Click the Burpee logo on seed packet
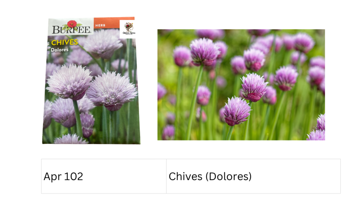The image size is (355, 199). 71,28
